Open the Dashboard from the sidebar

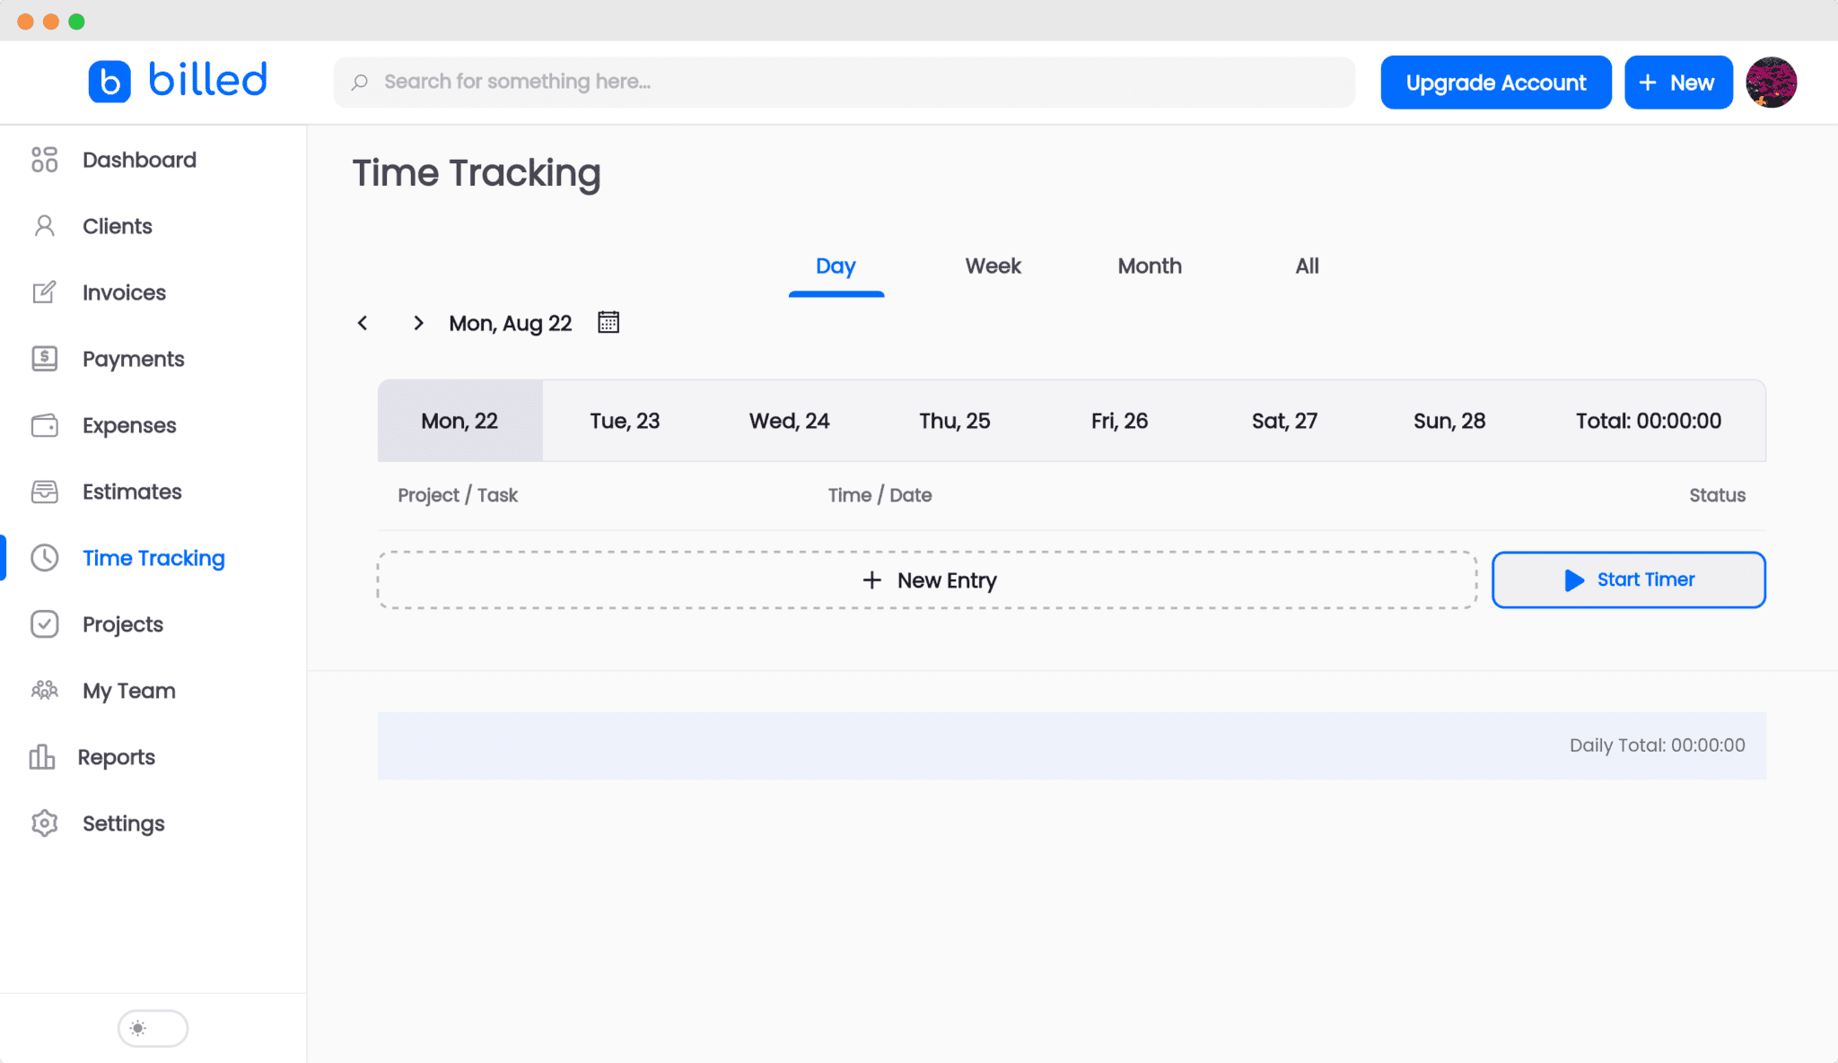pyautogui.click(x=44, y=159)
